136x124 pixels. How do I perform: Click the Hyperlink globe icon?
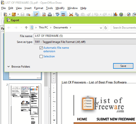121,14
